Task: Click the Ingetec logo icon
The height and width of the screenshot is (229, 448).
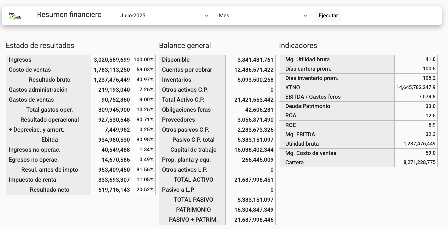Action: pyautogui.click(x=15, y=16)
